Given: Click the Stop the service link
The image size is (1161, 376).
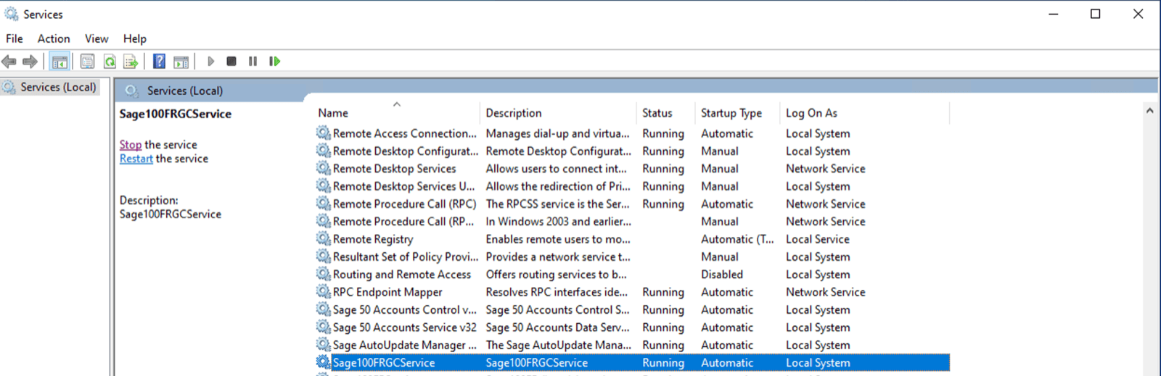Looking at the screenshot, I should click(131, 145).
